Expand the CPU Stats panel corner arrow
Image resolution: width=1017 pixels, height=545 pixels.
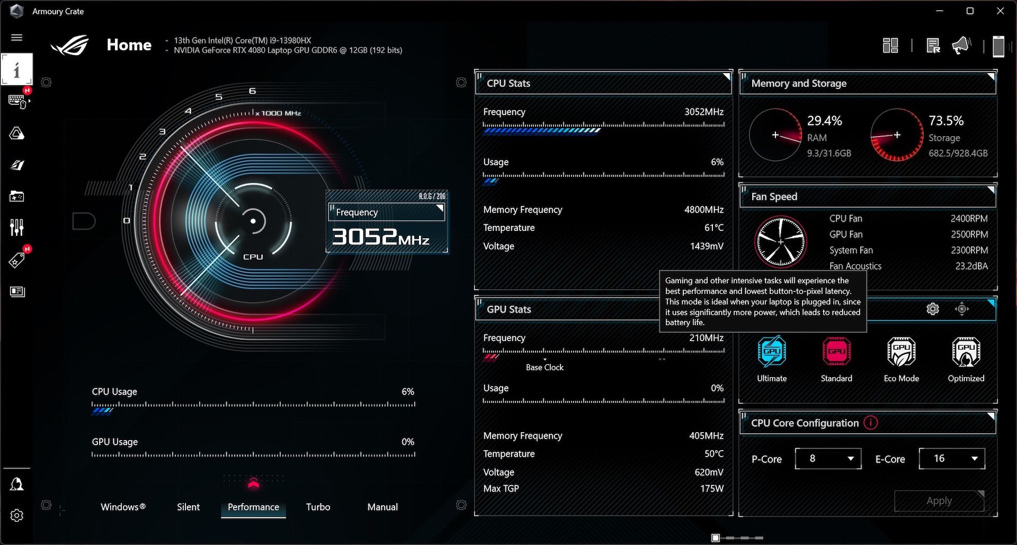[x=726, y=77]
